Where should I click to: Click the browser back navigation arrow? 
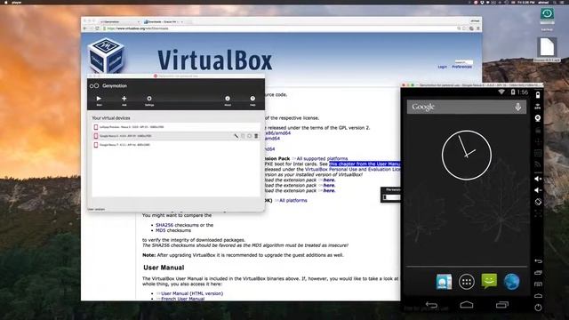click(x=85, y=28)
